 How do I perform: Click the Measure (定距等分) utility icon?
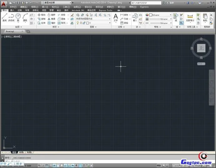click(x=190, y=18)
